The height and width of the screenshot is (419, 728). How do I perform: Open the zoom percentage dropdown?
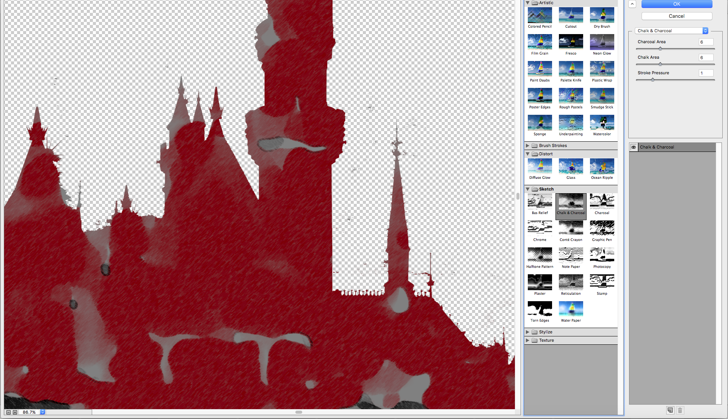(x=42, y=412)
